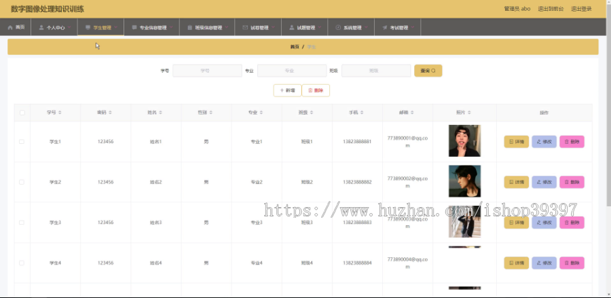Check the checkbox for row 学生2
This screenshot has width=611, height=298.
pyautogui.click(x=22, y=183)
